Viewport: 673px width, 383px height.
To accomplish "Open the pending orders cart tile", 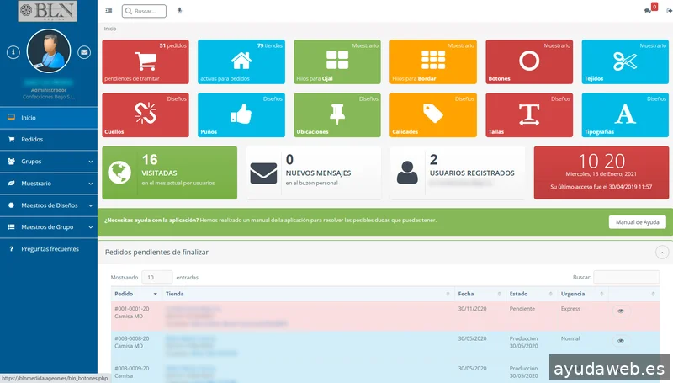I will 146,61.
